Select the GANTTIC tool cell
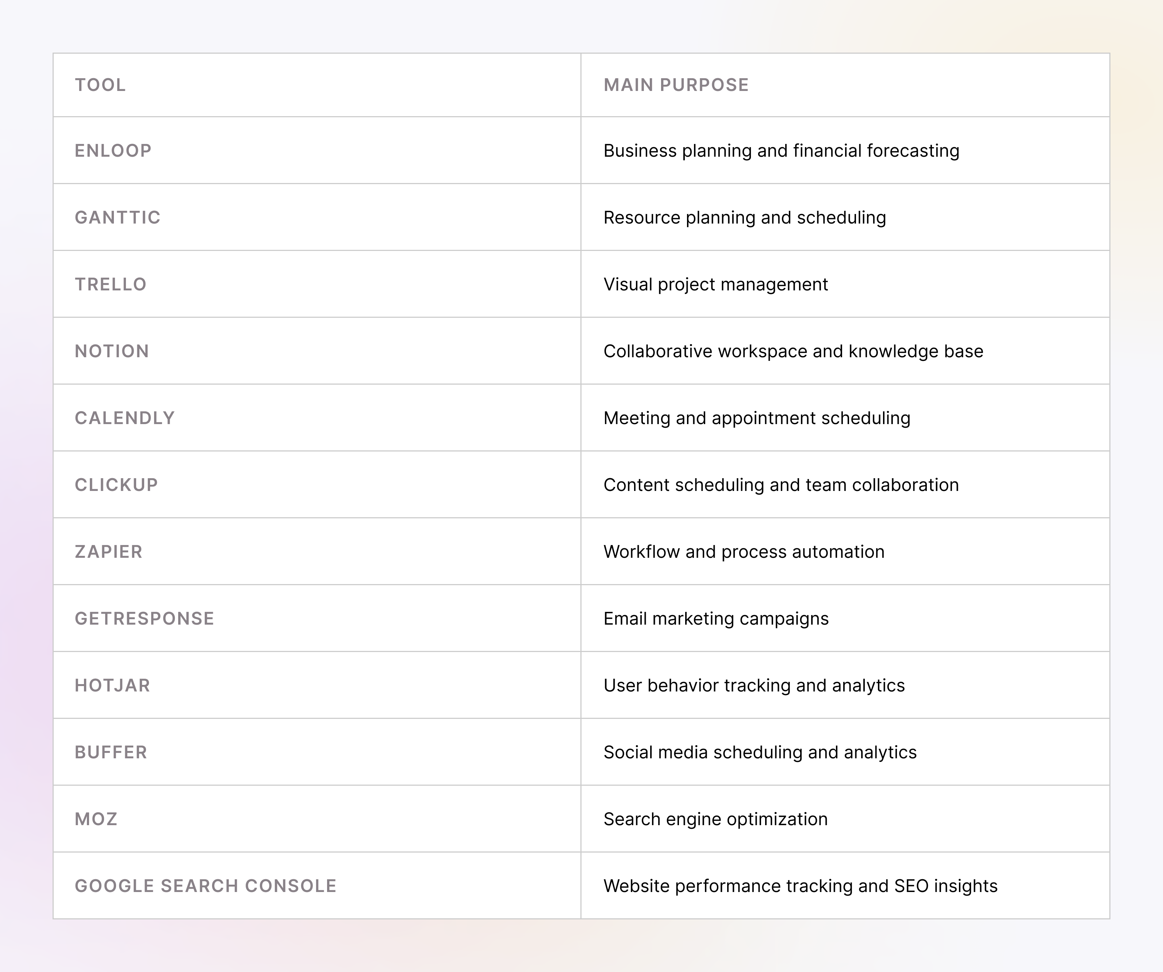Image resolution: width=1163 pixels, height=972 pixels. [x=317, y=217]
